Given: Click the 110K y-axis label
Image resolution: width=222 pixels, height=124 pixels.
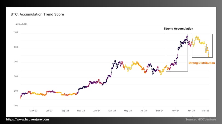Looking at the screenshot, I should (x=16, y=32).
